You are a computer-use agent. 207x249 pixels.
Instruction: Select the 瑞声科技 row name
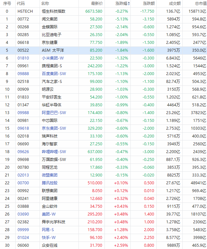pyautogui.click(x=50, y=136)
